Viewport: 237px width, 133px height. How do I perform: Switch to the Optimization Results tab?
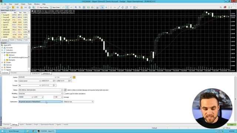(47, 125)
